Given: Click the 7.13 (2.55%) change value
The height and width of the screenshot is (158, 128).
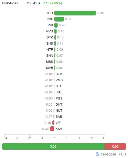Looking at the screenshot, I should coord(52,3).
